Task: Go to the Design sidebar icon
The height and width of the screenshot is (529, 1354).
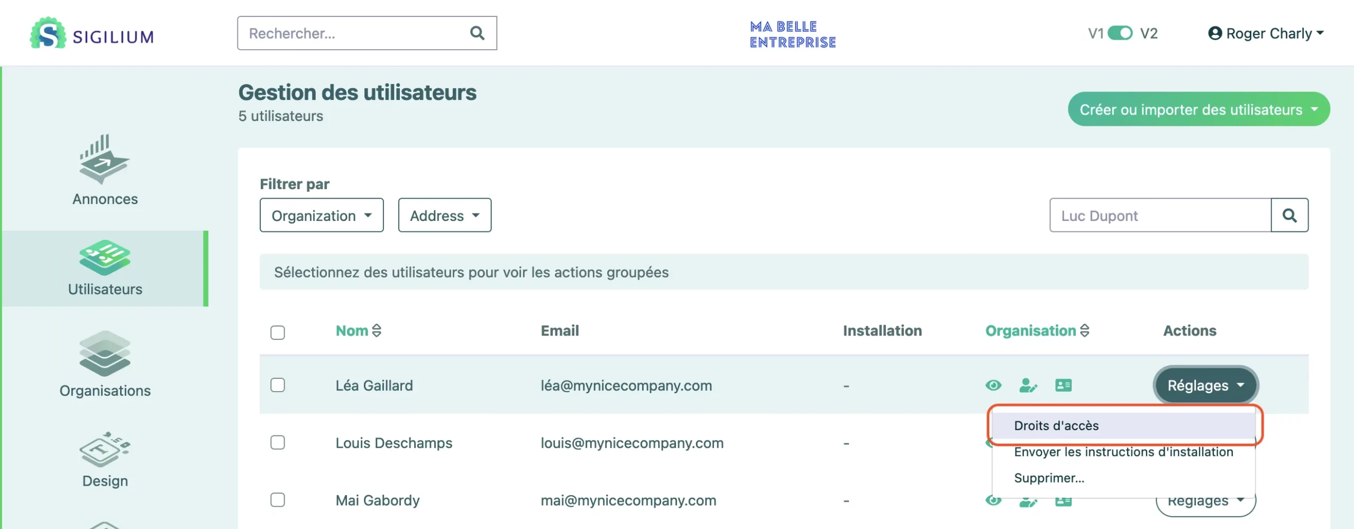Action: coord(105,450)
